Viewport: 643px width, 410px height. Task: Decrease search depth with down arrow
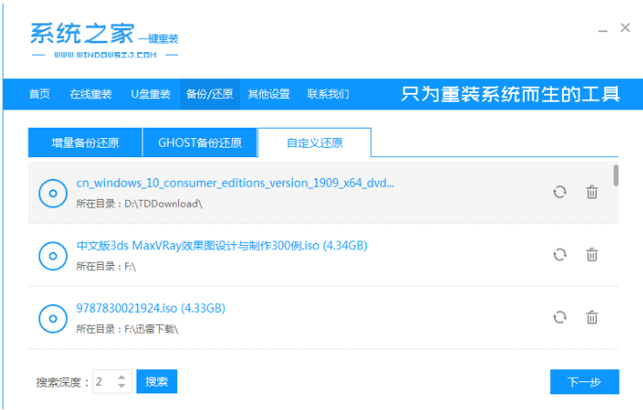pos(121,386)
